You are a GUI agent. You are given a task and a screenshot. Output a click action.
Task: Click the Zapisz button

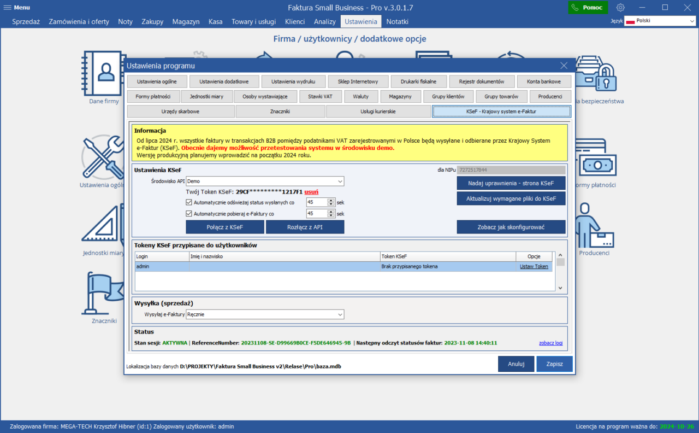[554, 364]
